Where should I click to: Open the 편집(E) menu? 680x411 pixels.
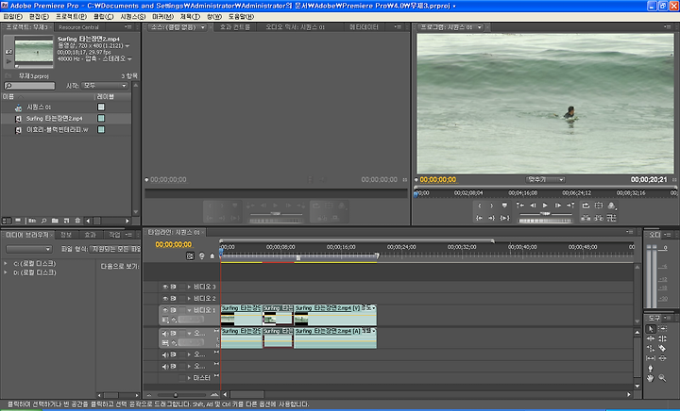39,16
